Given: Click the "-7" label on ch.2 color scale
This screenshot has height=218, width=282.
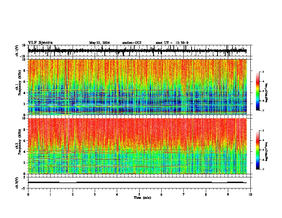Looking at the screenshot, I should 263,170.
